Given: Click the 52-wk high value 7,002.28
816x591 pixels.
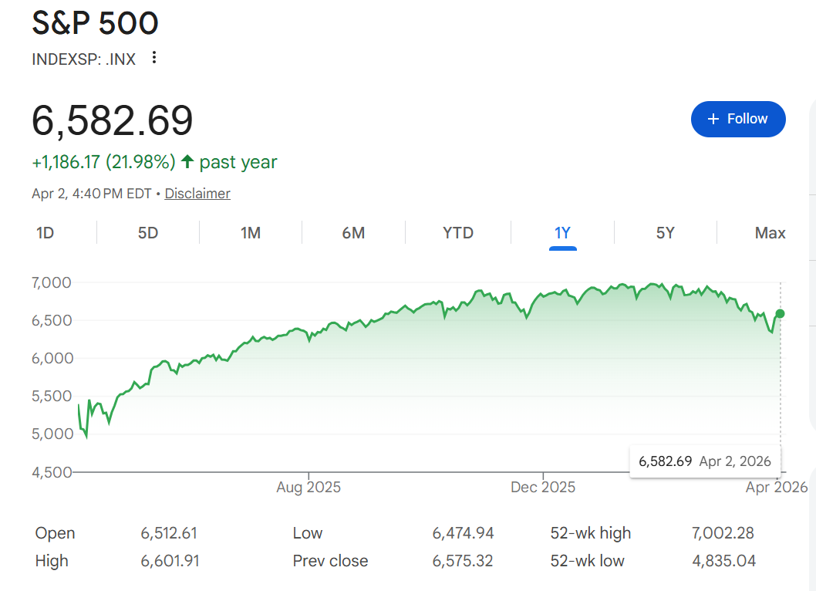Looking at the screenshot, I should (x=723, y=533).
